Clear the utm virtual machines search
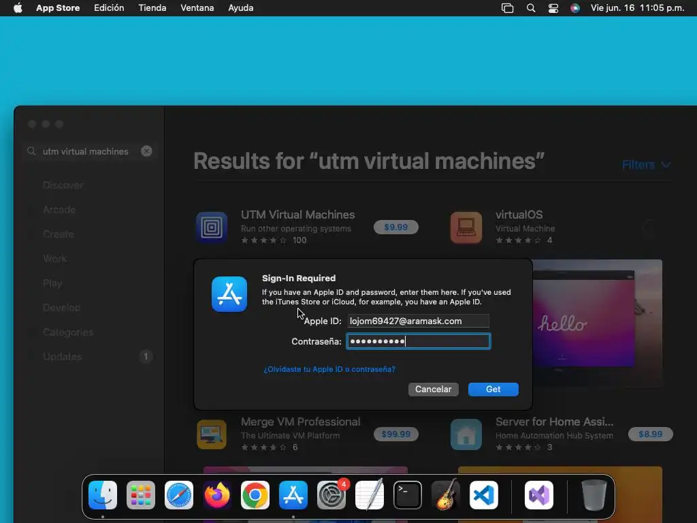The height and width of the screenshot is (523, 697). pyautogui.click(x=146, y=151)
